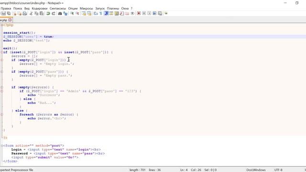Open the Кодировки menu
Image resolution: width=306 pixels, height=172 pixels.
tap(39, 9)
